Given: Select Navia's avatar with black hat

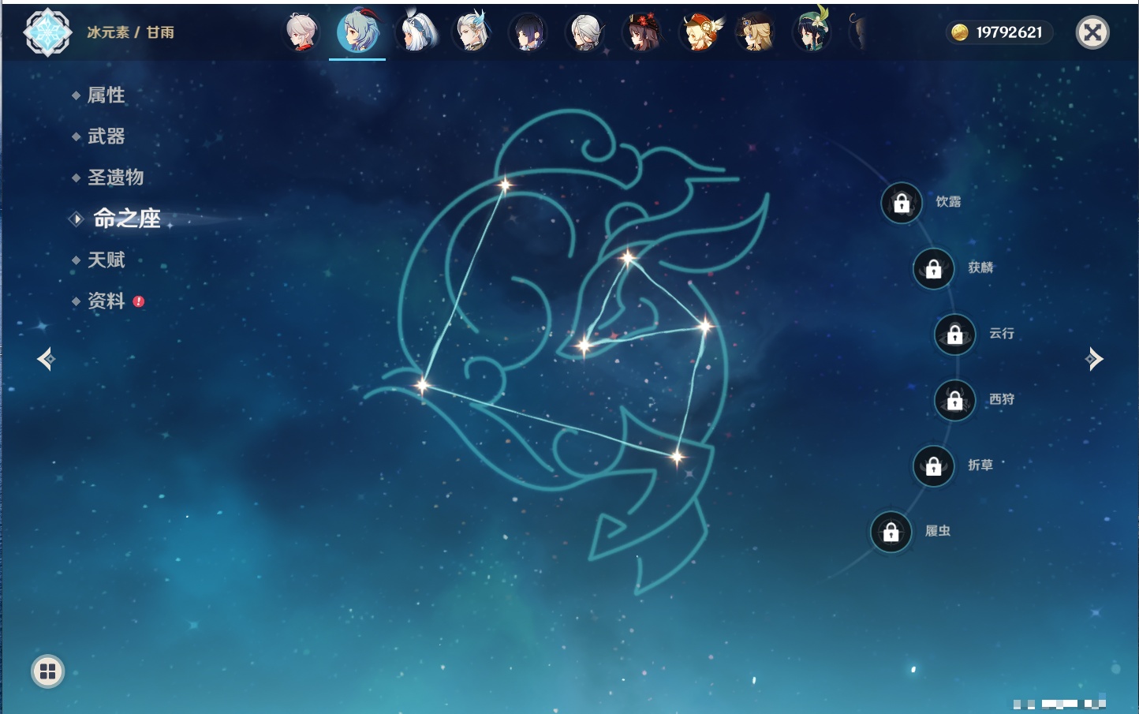Looking at the screenshot, I should 756,33.
